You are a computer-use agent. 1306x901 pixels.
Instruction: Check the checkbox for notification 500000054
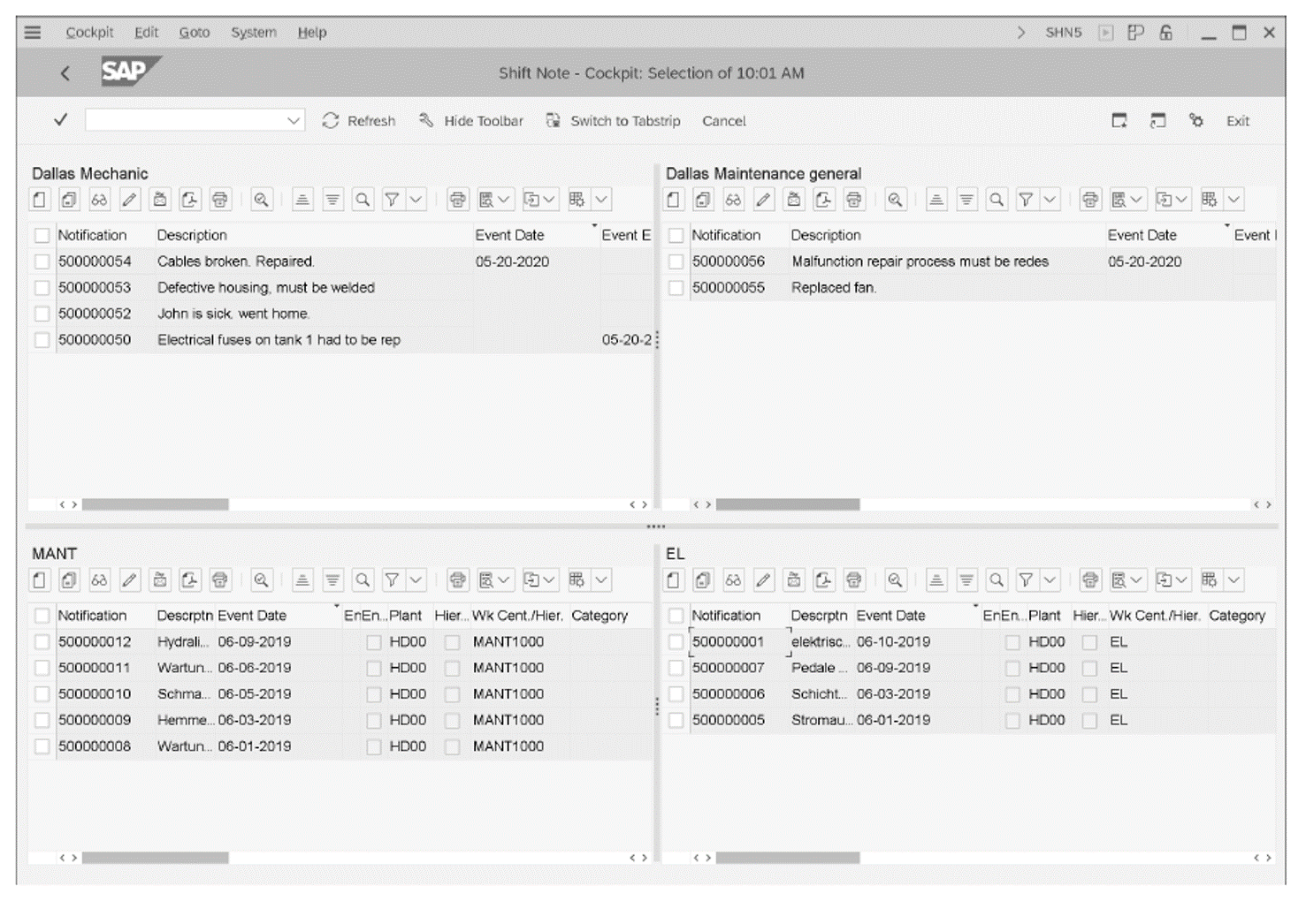tap(41, 261)
